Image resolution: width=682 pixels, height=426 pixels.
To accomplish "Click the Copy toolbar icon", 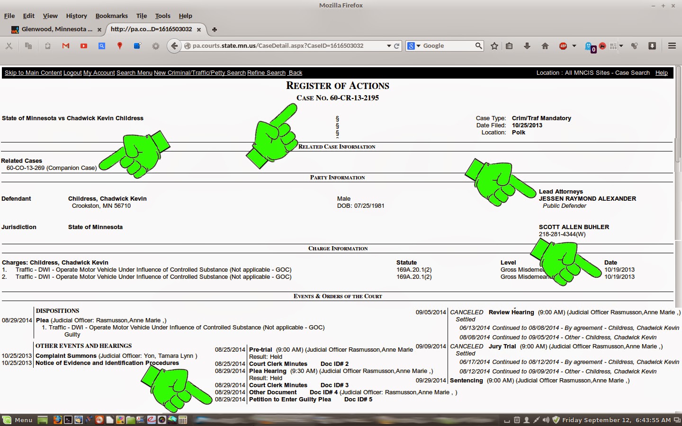I will point(28,46).
